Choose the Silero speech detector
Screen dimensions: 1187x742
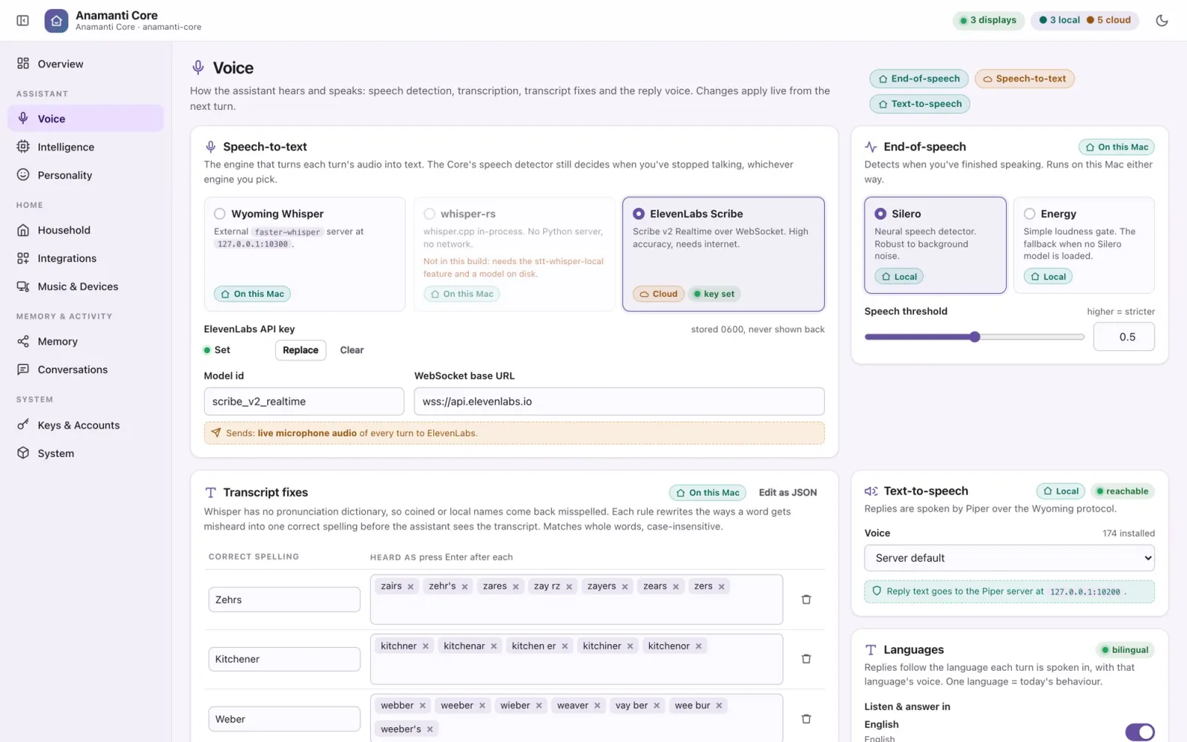pyautogui.click(x=935, y=245)
